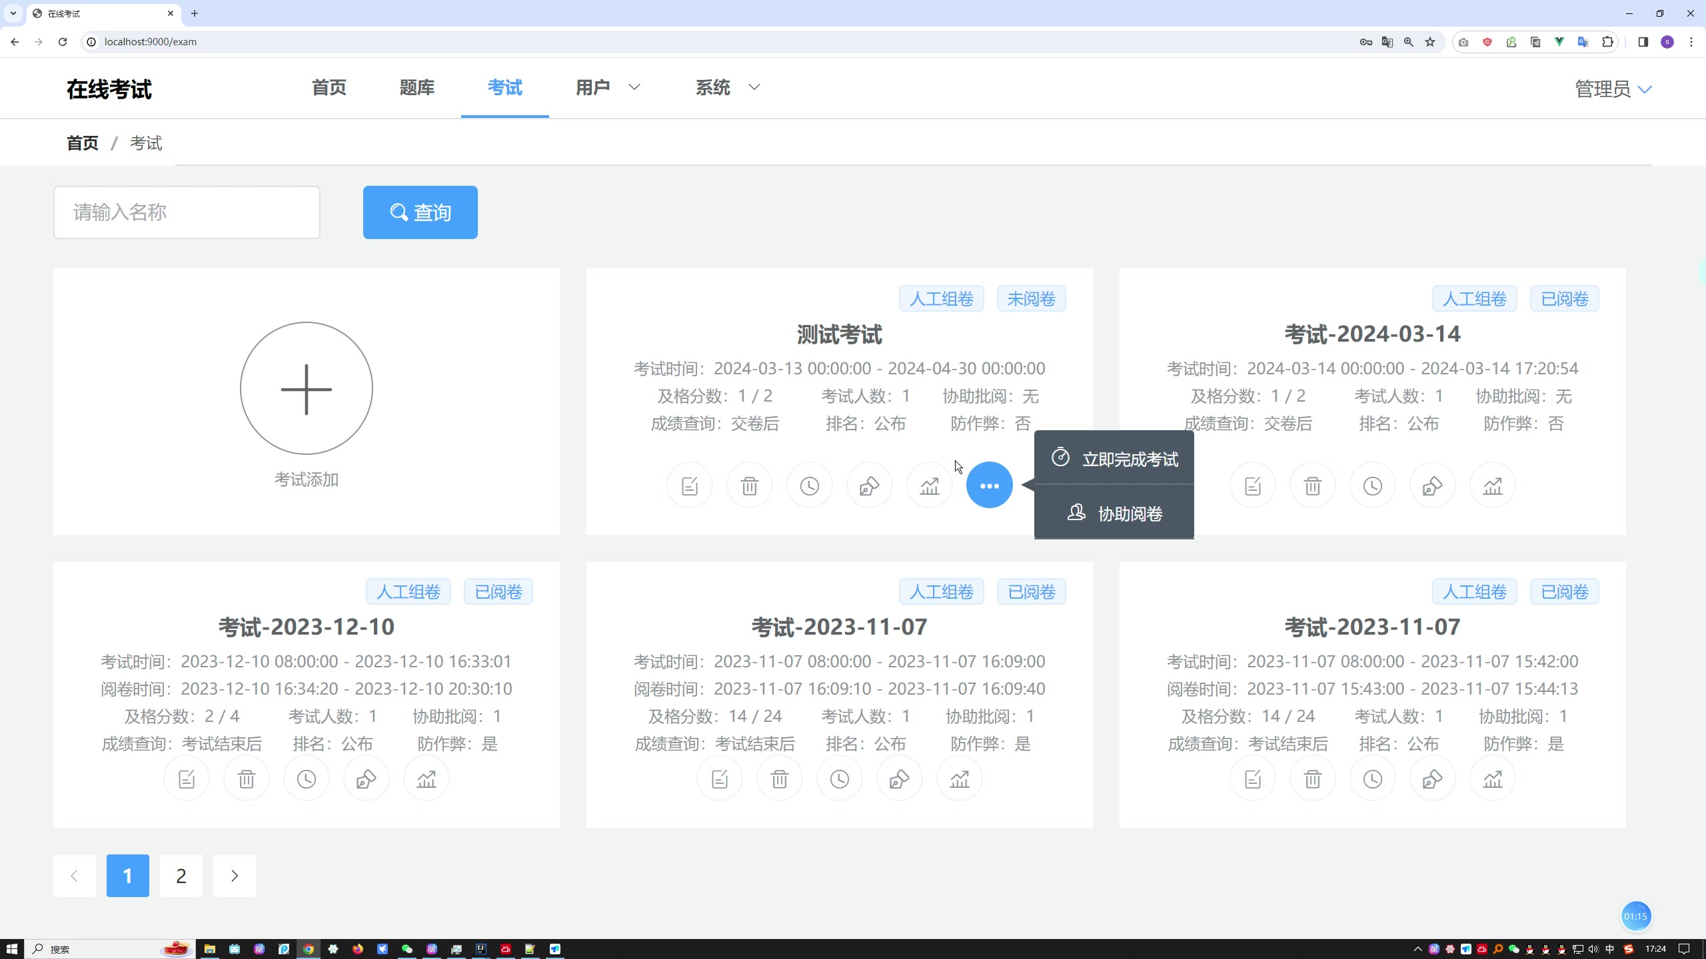Open the Windows Start menu
1706x959 pixels.
(11, 949)
